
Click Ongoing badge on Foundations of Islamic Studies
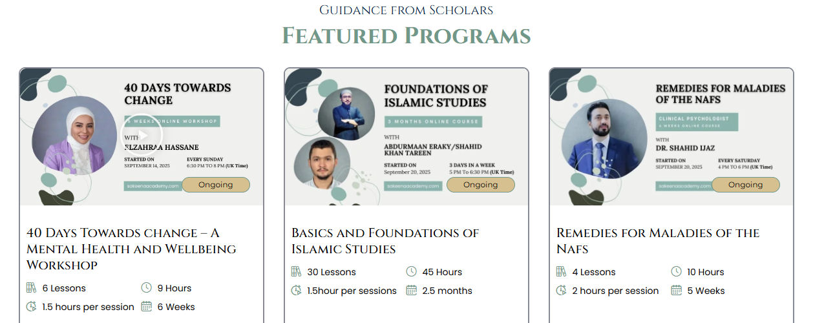point(481,185)
